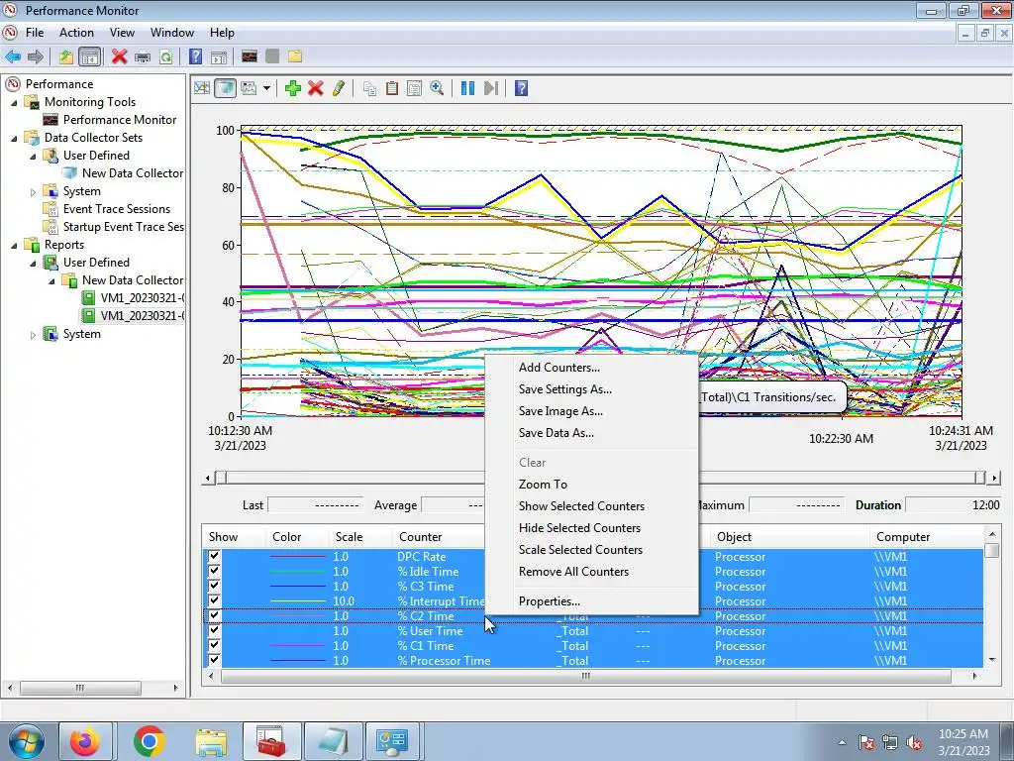The width and height of the screenshot is (1014, 761).
Task: Expand the System node under Reports
Action: (33, 335)
